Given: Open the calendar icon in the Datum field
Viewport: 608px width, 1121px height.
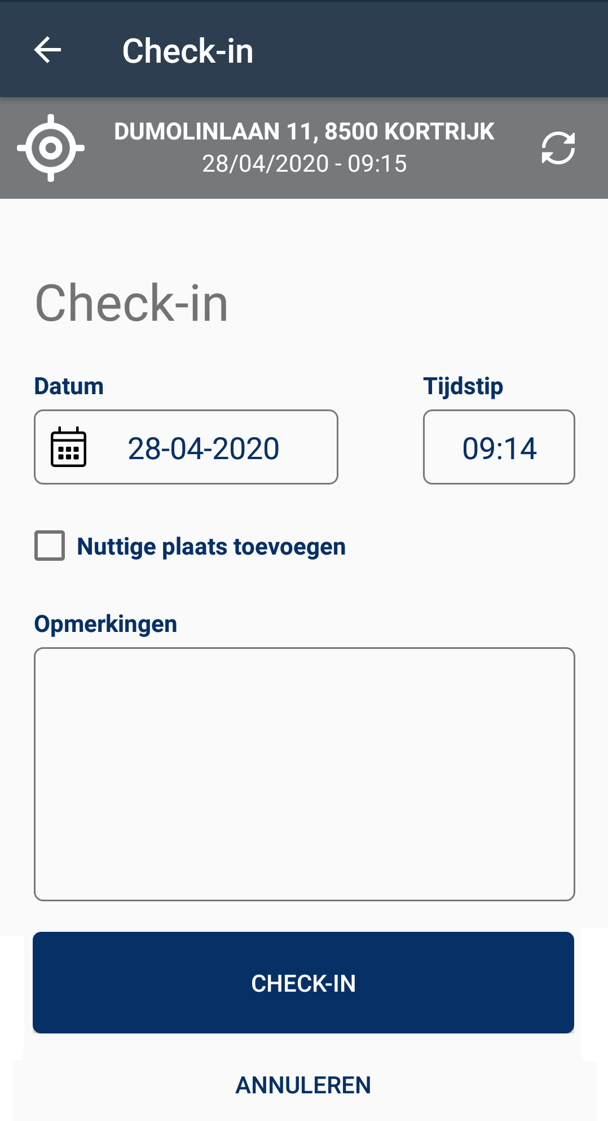Looking at the screenshot, I should 69,447.
